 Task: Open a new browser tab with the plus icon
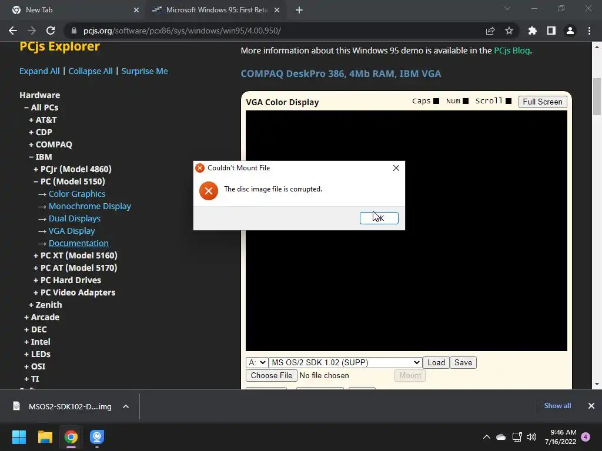(299, 10)
